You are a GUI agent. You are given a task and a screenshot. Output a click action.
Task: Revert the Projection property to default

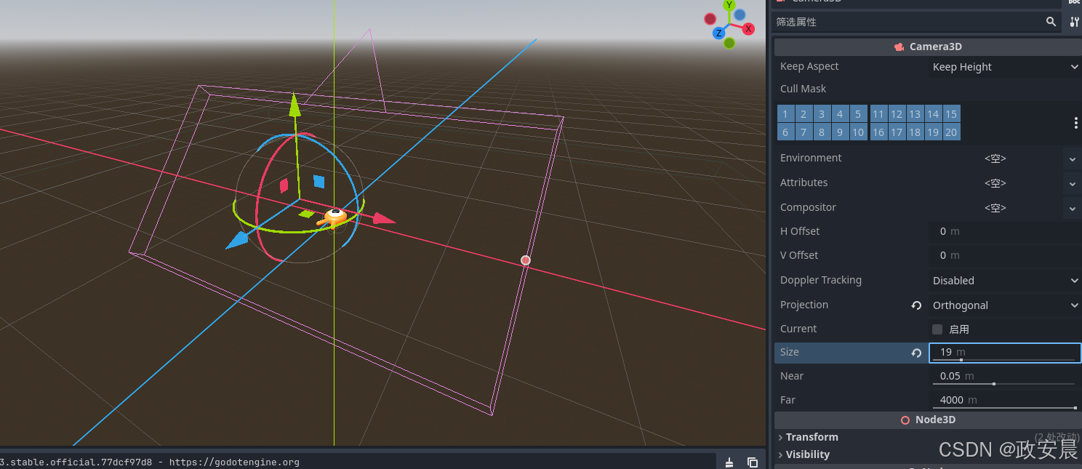click(916, 305)
